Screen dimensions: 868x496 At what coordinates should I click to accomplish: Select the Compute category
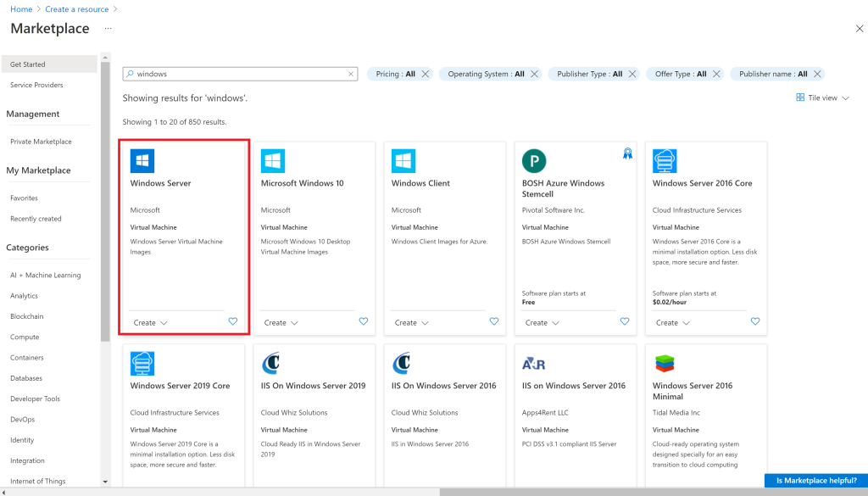tap(25, 337)
